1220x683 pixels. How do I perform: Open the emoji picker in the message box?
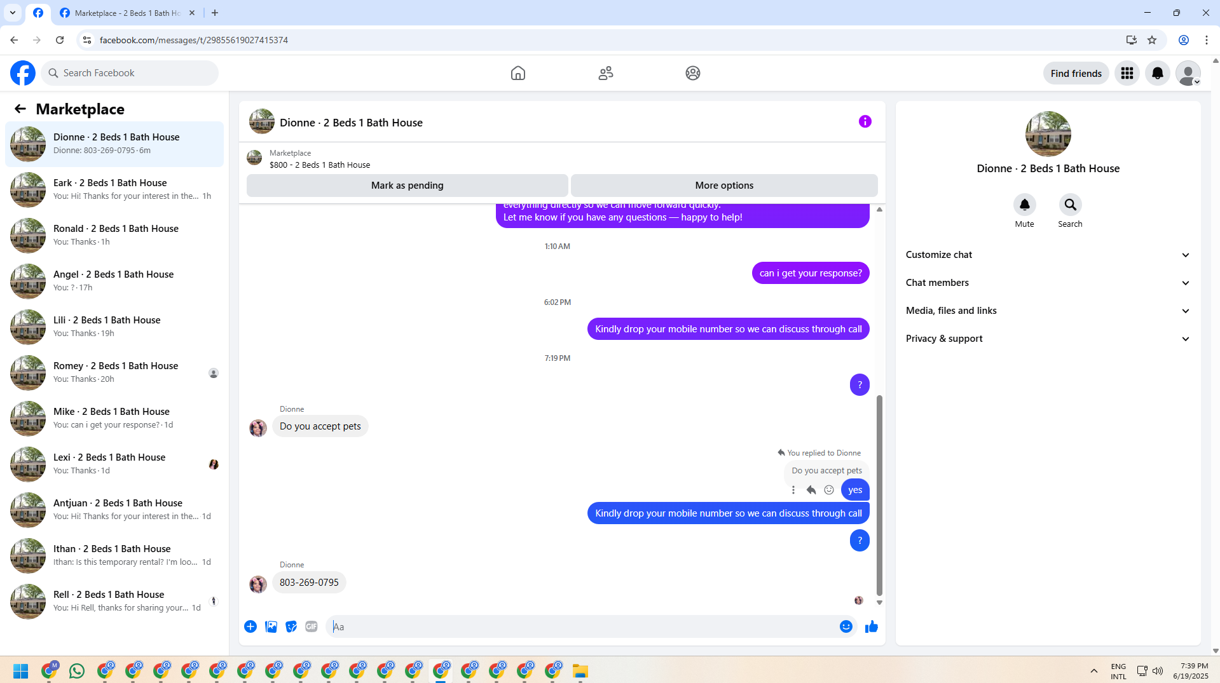(x=846, y=626)
